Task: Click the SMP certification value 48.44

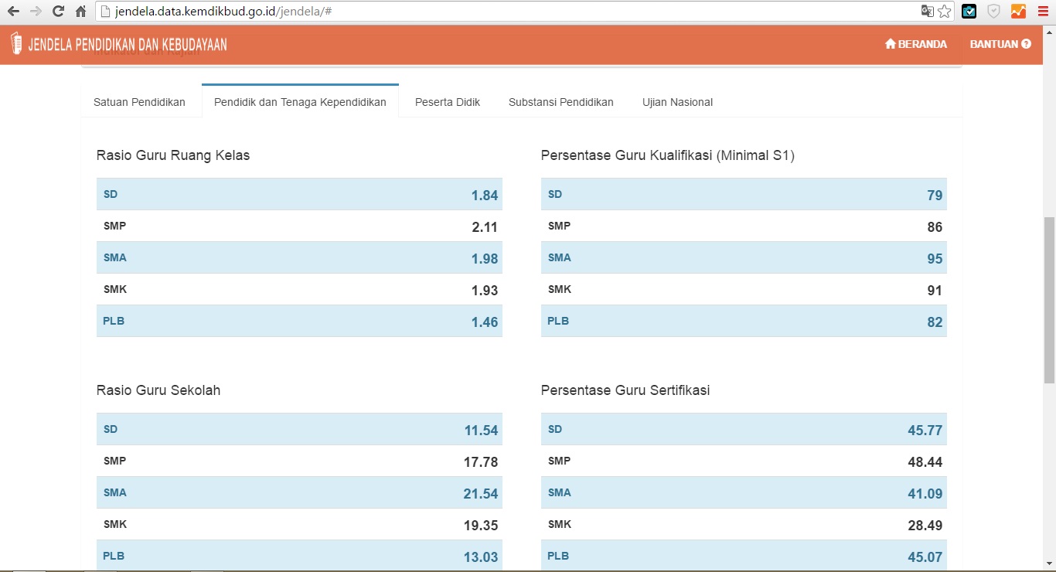Action: pyautogui.click(x=925, y=462)
